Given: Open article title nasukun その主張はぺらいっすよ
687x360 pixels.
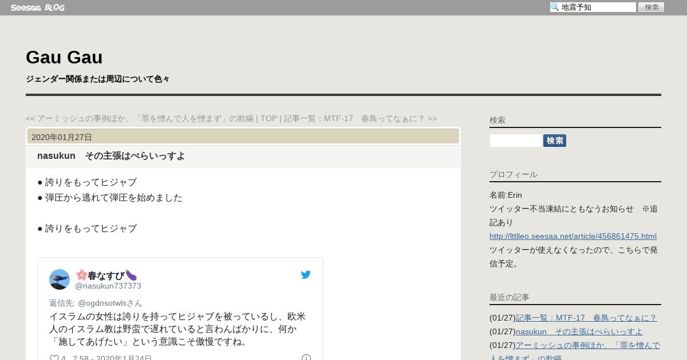Looking at the screenshot, I should (x=111, y=156).
